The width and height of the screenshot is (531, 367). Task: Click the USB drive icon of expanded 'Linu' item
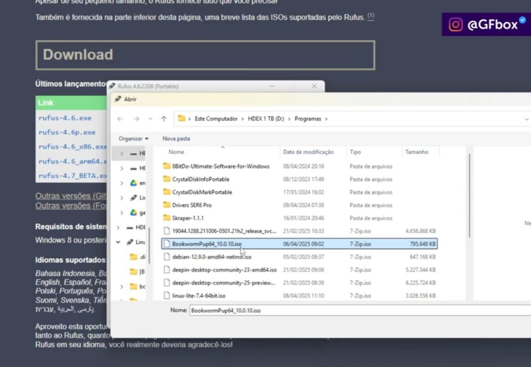[x=130, y=242]
